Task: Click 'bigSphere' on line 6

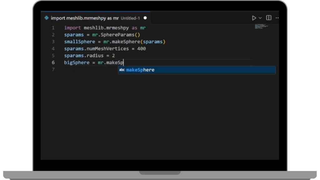Action: click(x=75, y=62)
